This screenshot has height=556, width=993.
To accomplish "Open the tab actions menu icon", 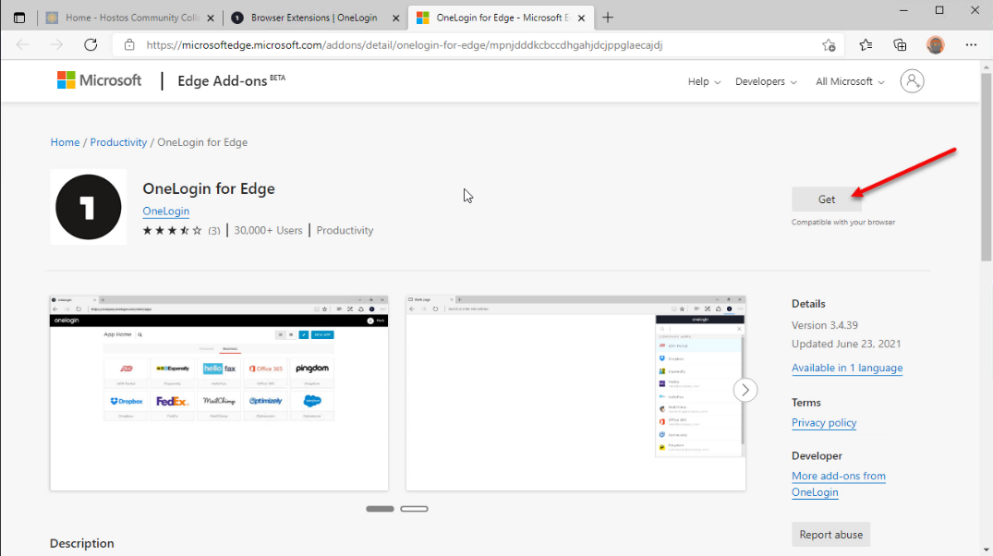I will (x=19, y=18).
